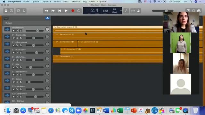Open Final Cut Pro from the Dock
Viewport: 205px width, 115px height.
[x=161, y=111]
